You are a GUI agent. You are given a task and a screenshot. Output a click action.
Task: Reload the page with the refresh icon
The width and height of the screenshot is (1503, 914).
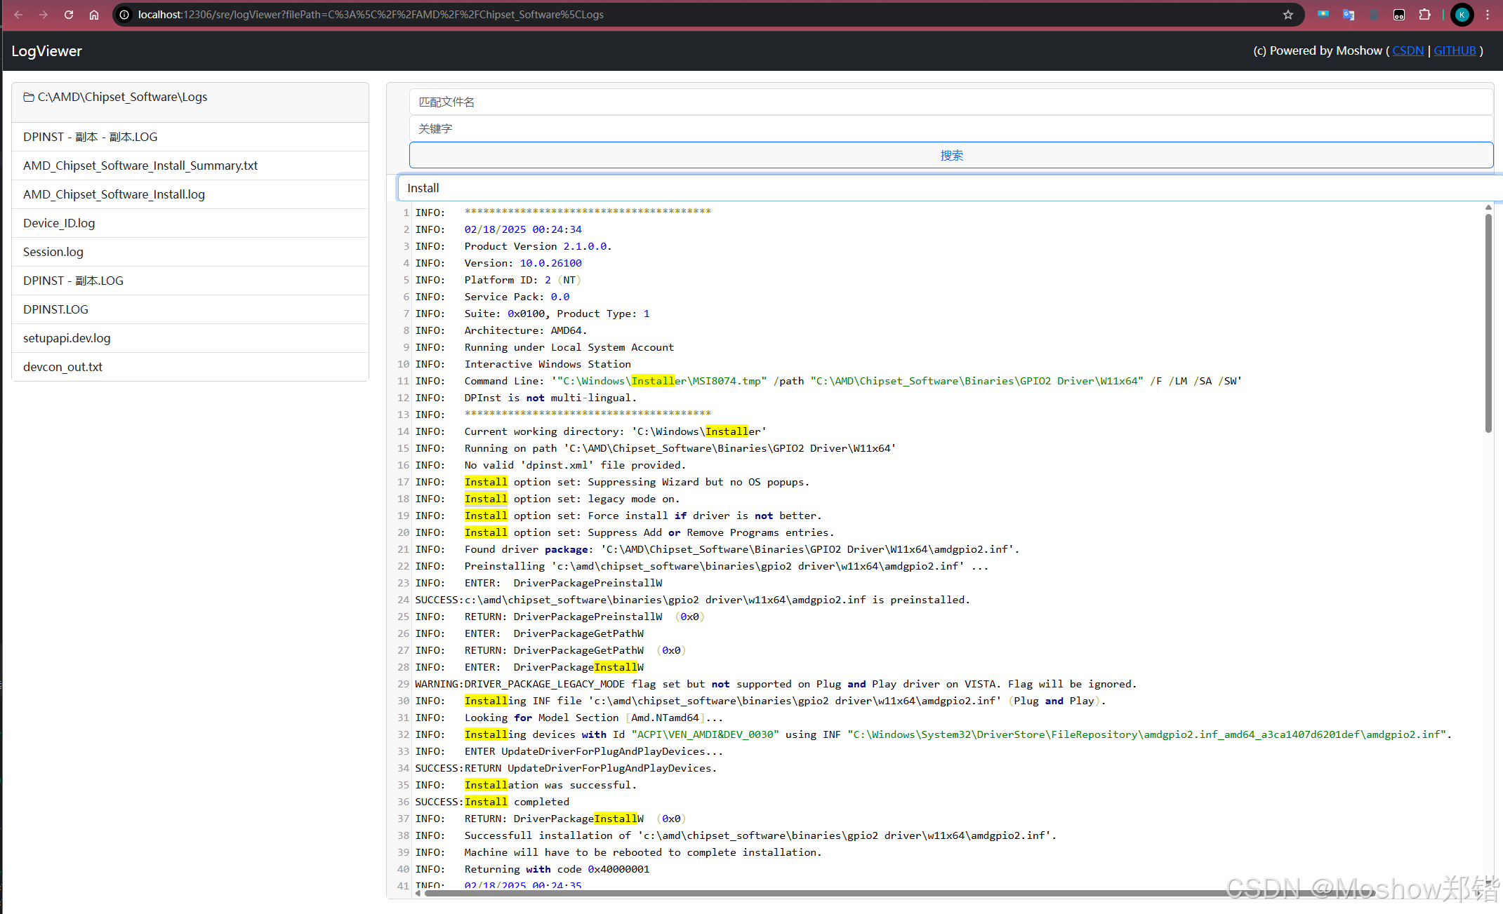[69, 15]
